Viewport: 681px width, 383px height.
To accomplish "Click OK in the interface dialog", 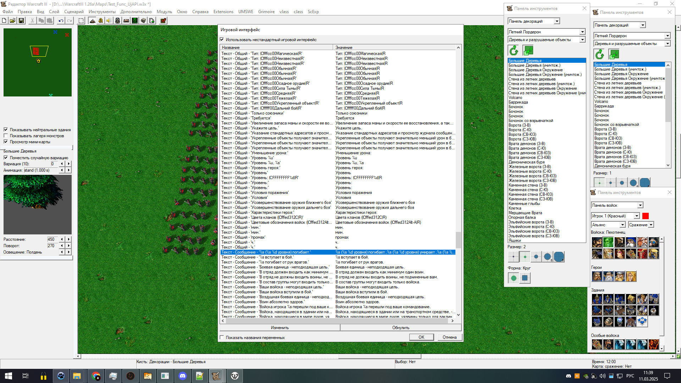I will click(421, 337).
